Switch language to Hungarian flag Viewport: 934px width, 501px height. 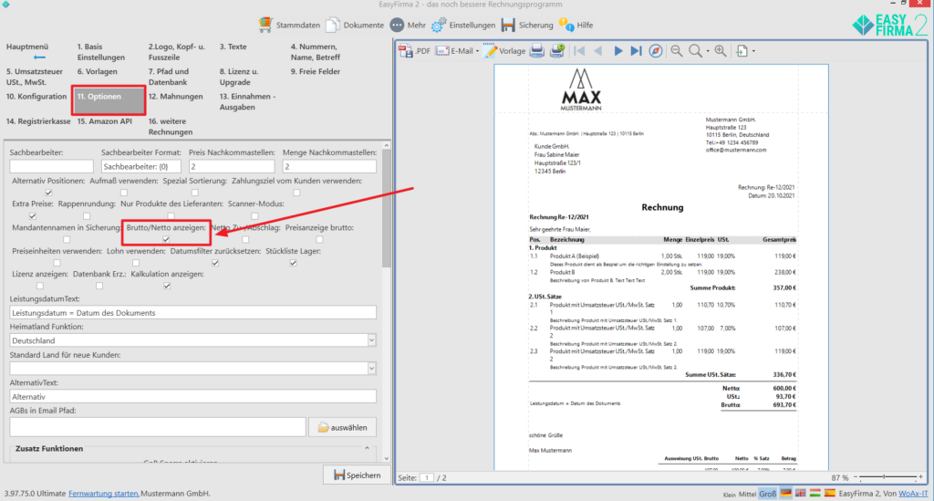[815, 494]
